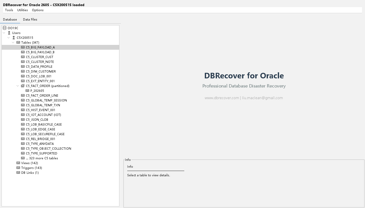Select the C5_DIM_CUSTOMER table name
365x208 pixels.
41,72
